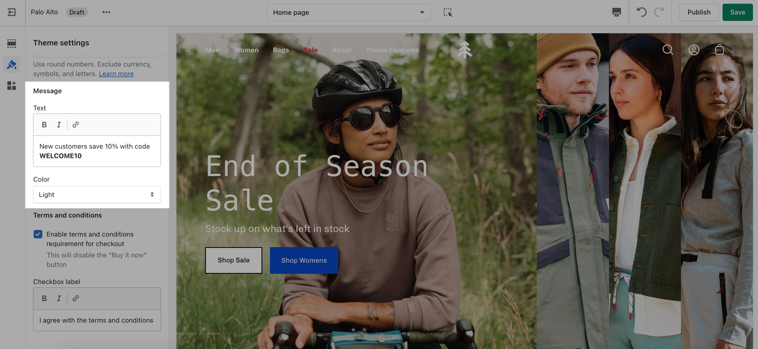Expand the Color Light dropdown
This screenshot has width=758, height=349.
point(97,195)
